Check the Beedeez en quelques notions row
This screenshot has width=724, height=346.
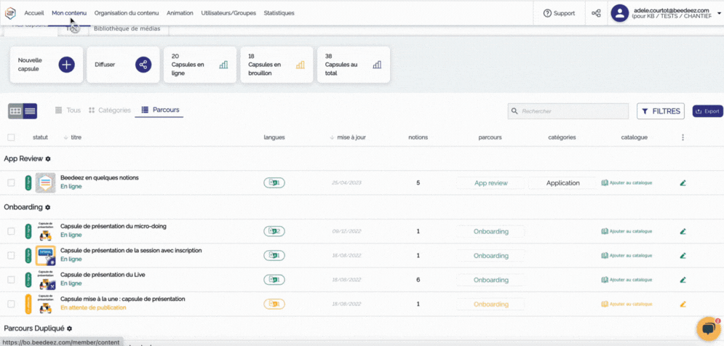pyautogui.click(x=11, y=183)
